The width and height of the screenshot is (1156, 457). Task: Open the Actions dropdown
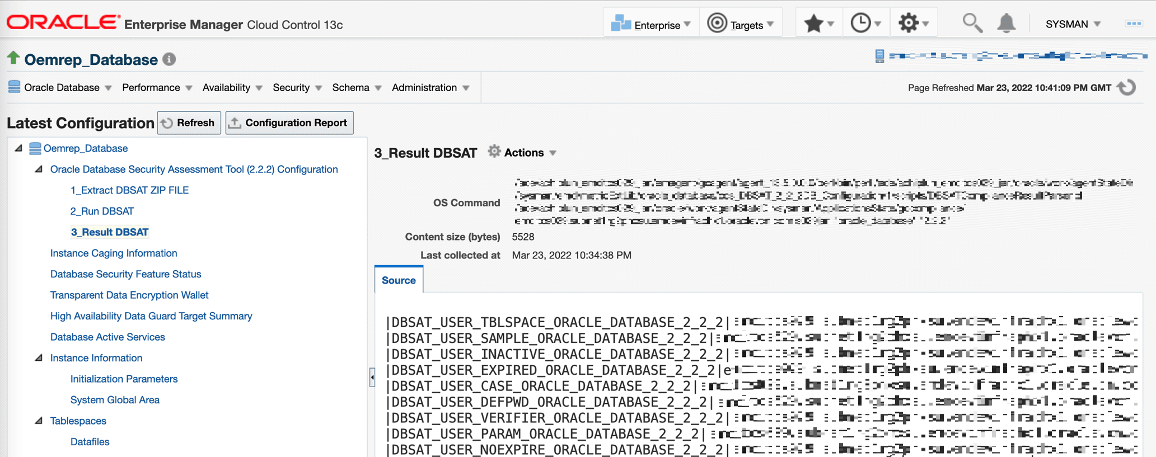click(x=530, y=153)
